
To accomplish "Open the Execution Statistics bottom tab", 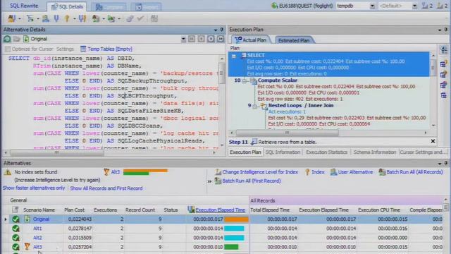I will coord(326,152).
